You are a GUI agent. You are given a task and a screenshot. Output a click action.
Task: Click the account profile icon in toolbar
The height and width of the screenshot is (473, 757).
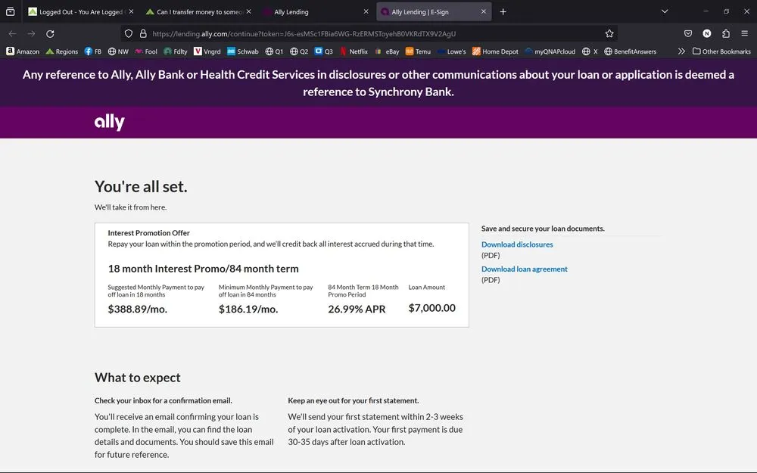[707, 34]
